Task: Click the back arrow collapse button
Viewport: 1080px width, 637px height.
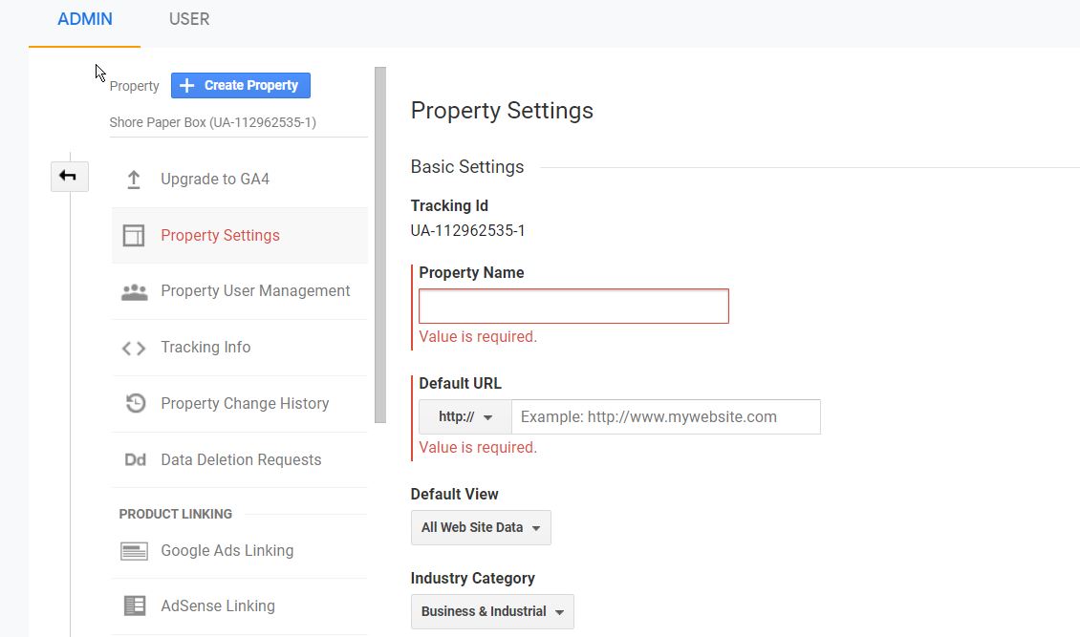Action: [69, 177]
